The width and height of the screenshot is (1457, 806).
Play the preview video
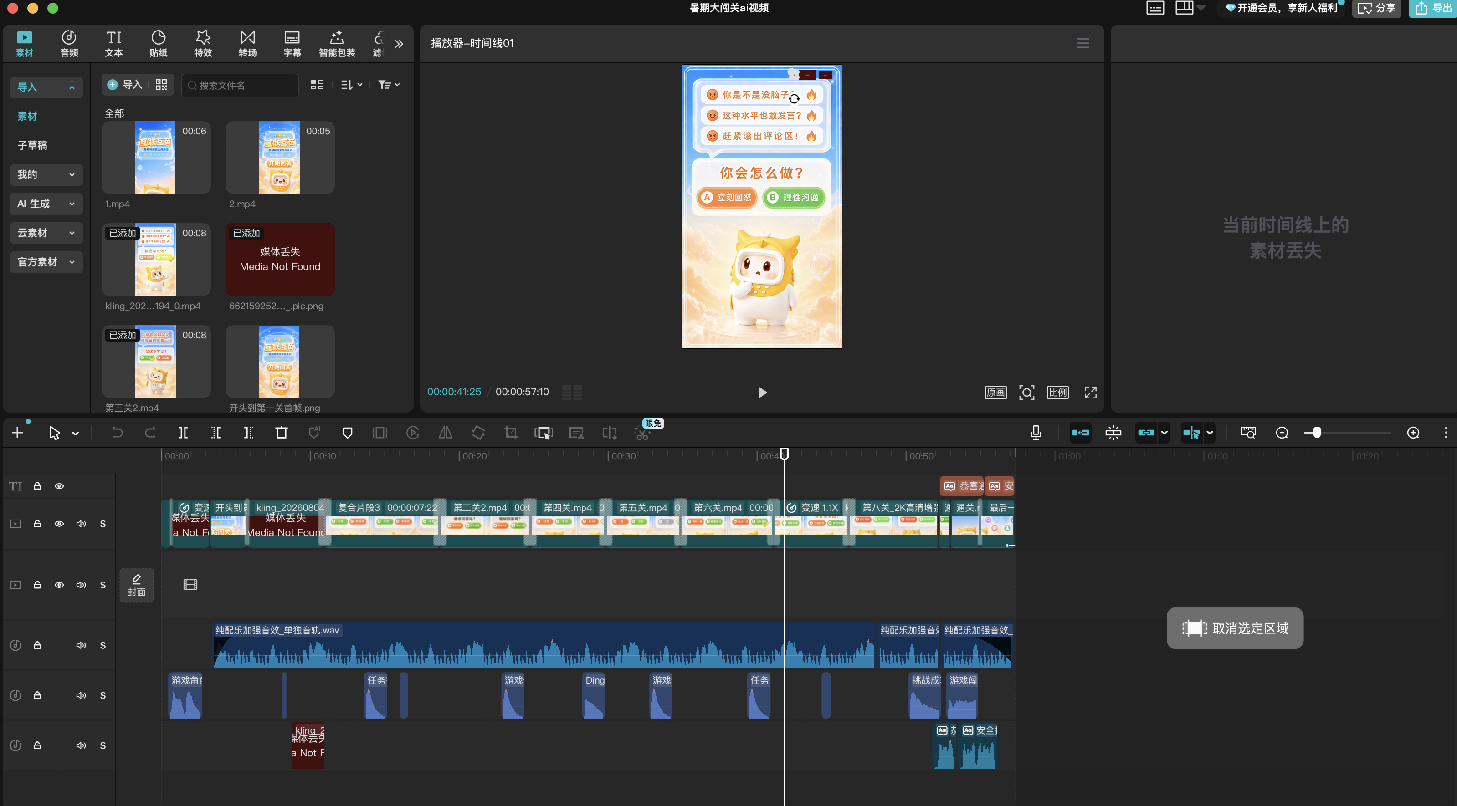[762, 392]
